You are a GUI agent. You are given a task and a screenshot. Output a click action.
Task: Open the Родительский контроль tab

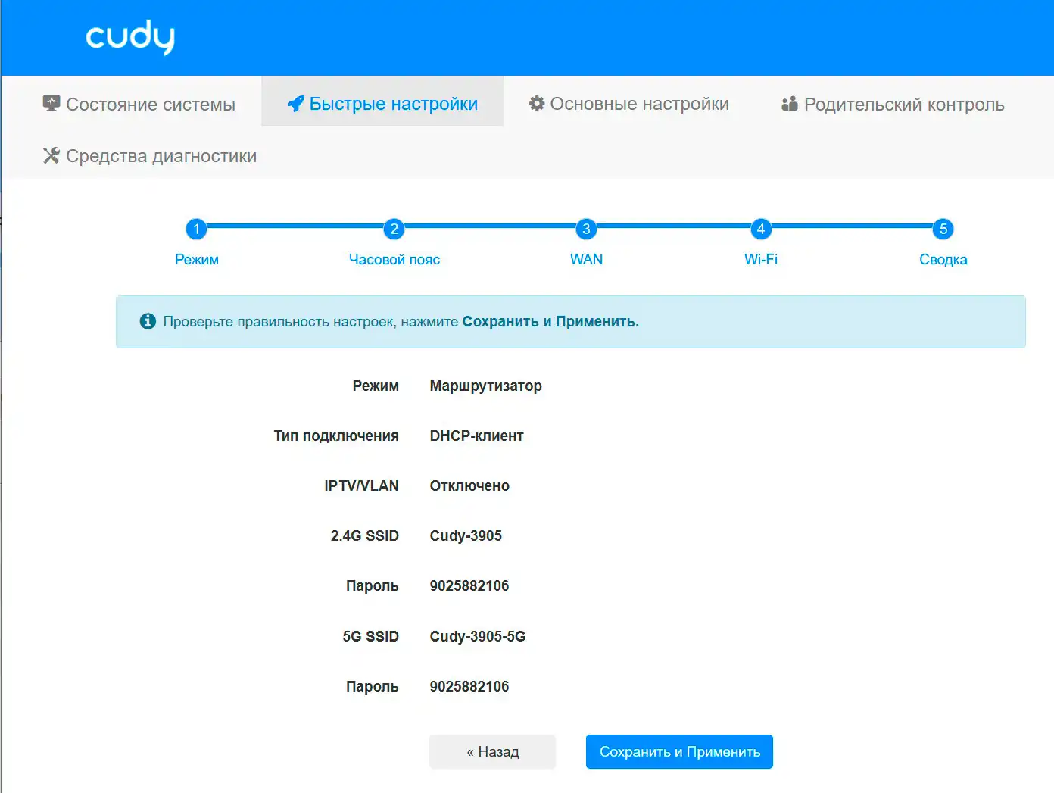coord(893,104)
